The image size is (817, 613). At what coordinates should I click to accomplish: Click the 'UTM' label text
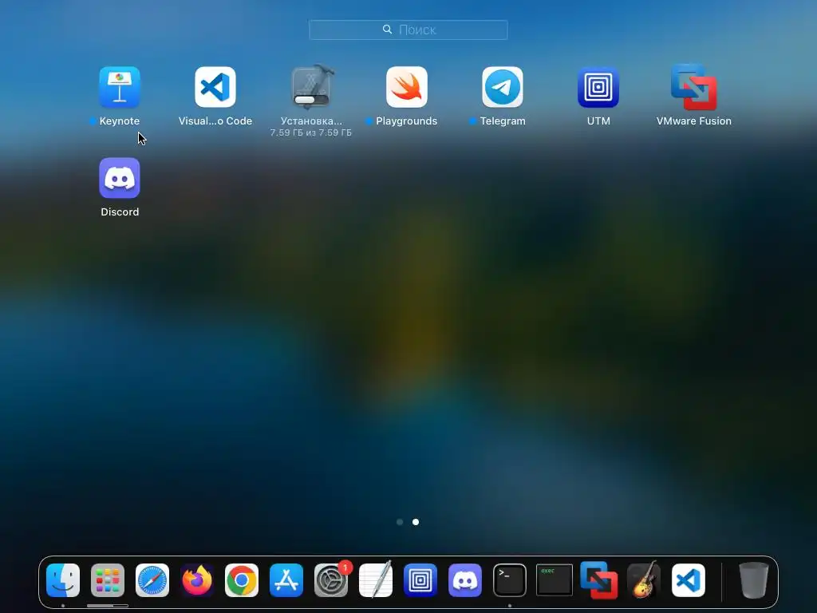pyautogui.click(x=598, y=121)
